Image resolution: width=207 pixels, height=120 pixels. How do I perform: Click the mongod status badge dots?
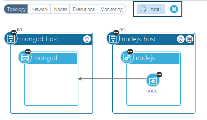[x=28, y=52]
